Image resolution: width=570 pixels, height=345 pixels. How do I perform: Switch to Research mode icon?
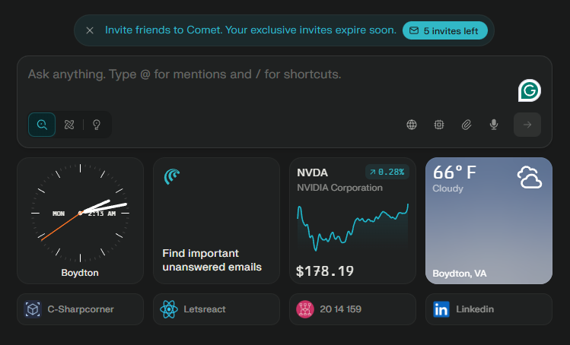click(69, 125)
